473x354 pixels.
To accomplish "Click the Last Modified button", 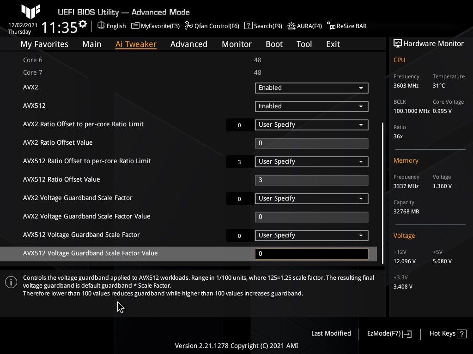I will (331, 334).
